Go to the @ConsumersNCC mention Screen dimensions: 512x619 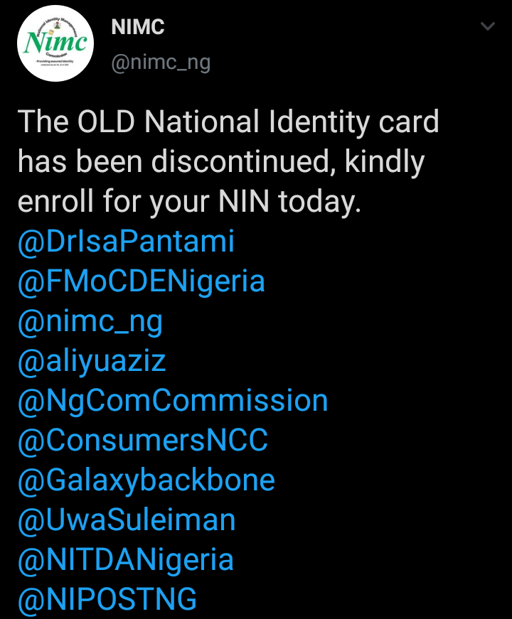pyautogui.click(x=143, y=441)
